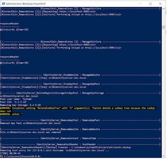Click the scrollbar up arrow

pyautogui.click(x=164, y=9)
